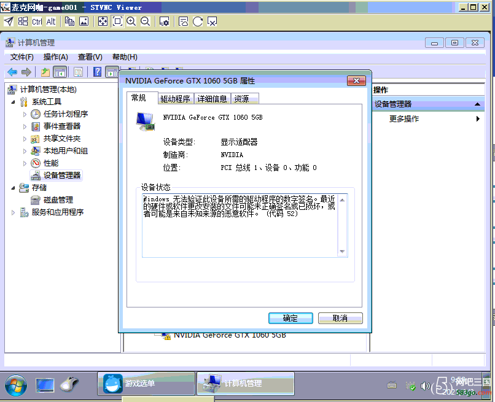Toggle the Ctrl key button in VNC toolbar
The width and height of the screenshot is (495, 402).
[37, 21]
